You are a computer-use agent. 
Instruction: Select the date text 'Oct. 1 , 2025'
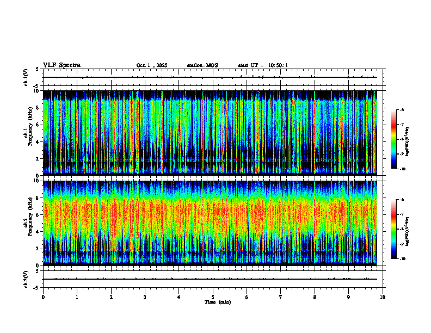tap(152, 65)
